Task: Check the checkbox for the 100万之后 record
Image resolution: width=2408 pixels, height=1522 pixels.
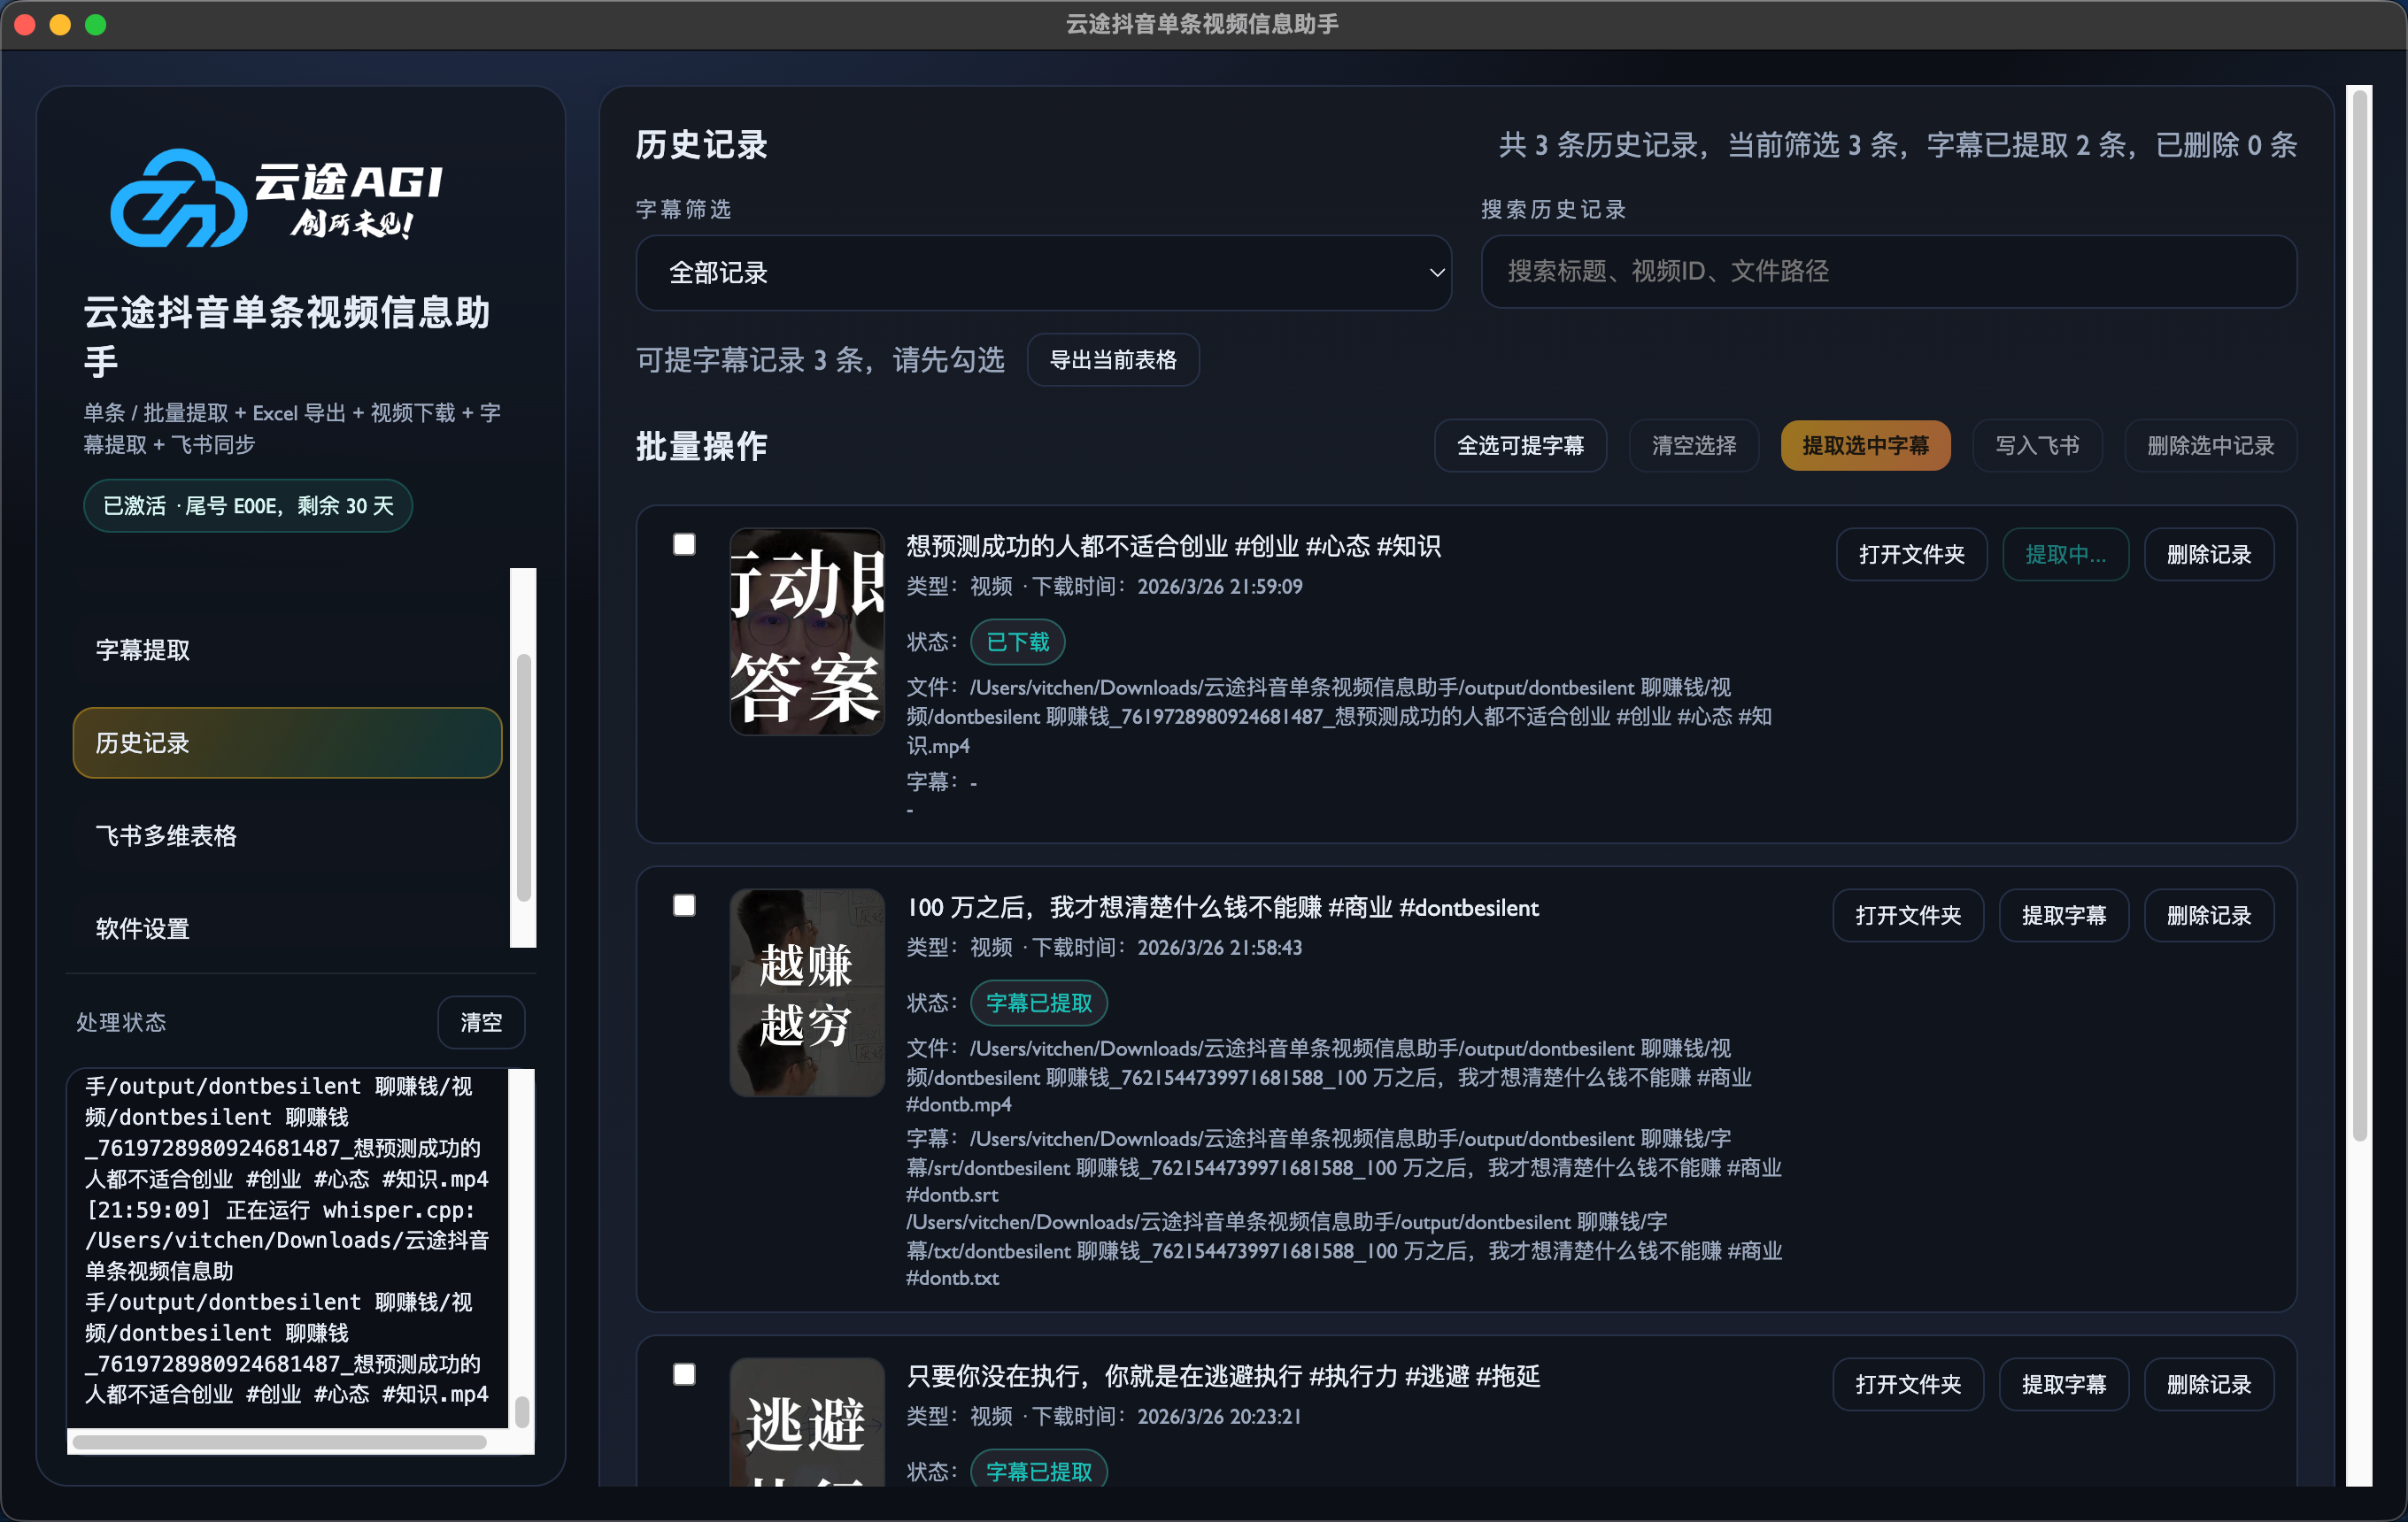Action: point(684,905)
